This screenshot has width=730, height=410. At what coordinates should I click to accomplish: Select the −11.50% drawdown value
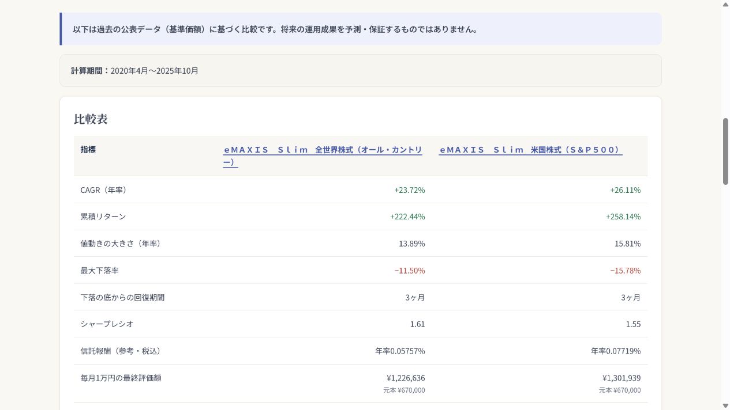410,271
